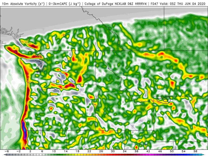Click the "06Z HRRRV4" model run text
This screenshot has width=208, height=156.
pos(137,4)
